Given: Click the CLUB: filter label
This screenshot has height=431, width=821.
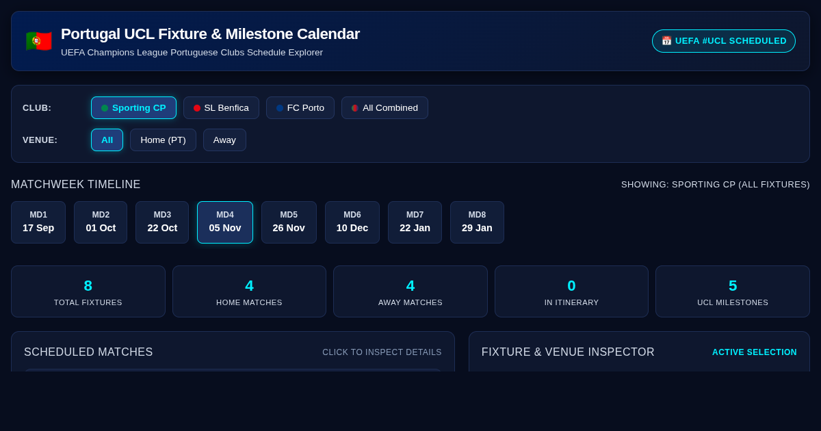Looking at the screenshot, I should (x=37, y=107).
